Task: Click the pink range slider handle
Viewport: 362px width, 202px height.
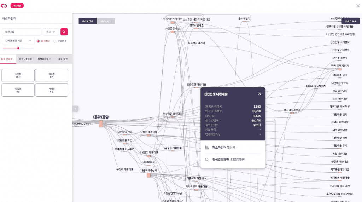Action: (18, 48)
